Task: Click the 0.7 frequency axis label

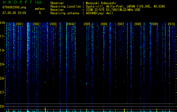Action: coord(2,92)
